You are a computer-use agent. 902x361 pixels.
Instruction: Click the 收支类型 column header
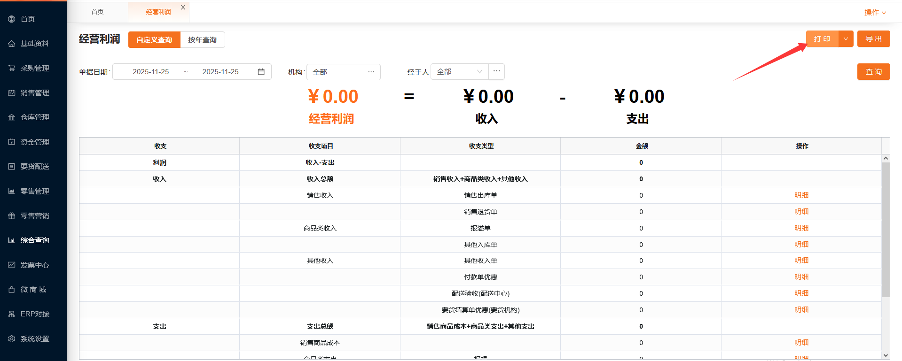480,146
